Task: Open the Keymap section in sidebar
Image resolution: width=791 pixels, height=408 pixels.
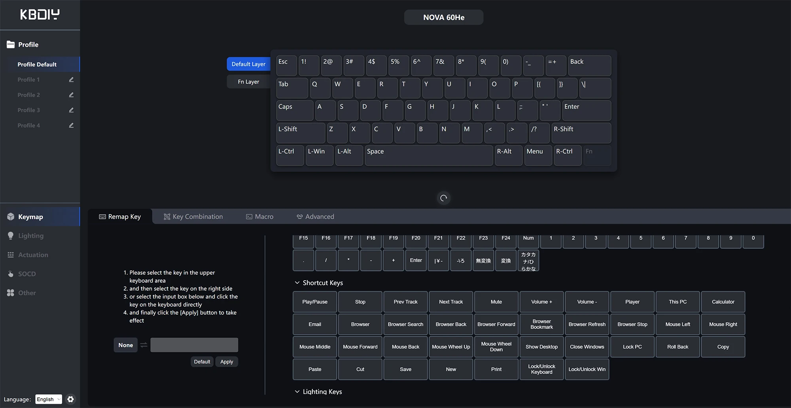Action: coord(40,217)
